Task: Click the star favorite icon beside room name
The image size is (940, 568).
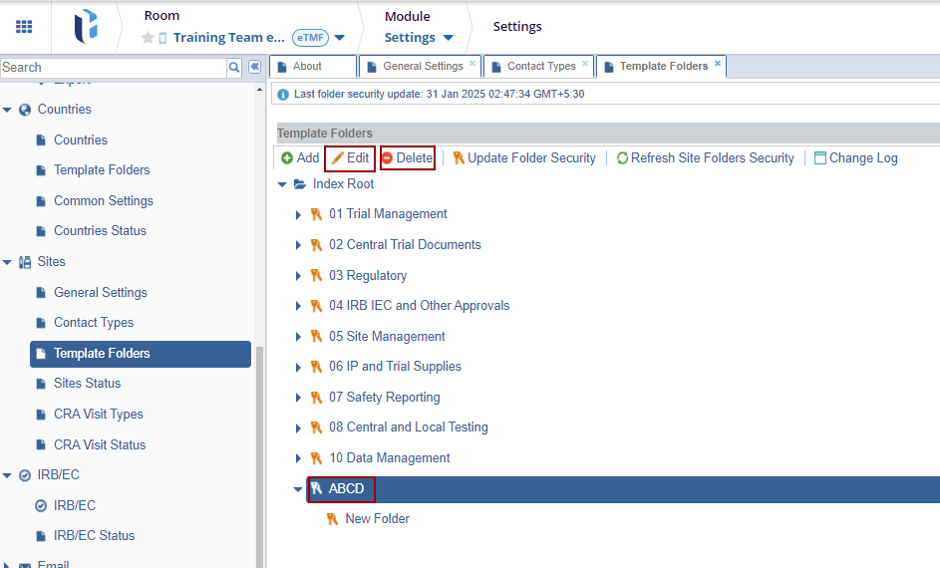Action: tap(148, 38)
